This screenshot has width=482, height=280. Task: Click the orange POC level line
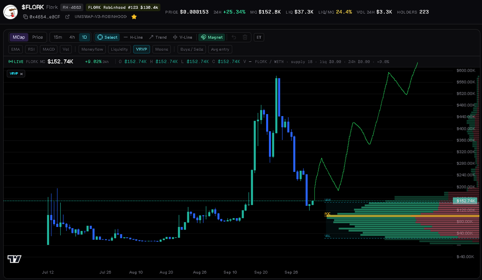(402, 216)
